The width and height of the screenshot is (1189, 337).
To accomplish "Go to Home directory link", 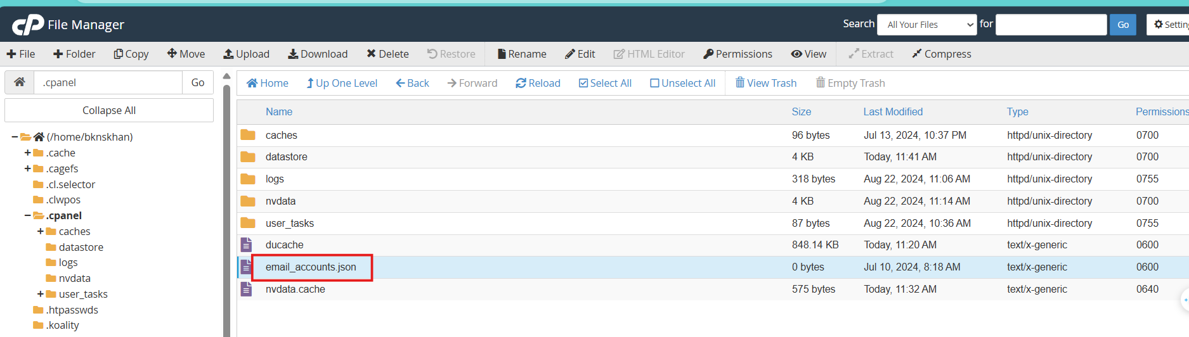I will pyautogui.click(x=268, y=83).
